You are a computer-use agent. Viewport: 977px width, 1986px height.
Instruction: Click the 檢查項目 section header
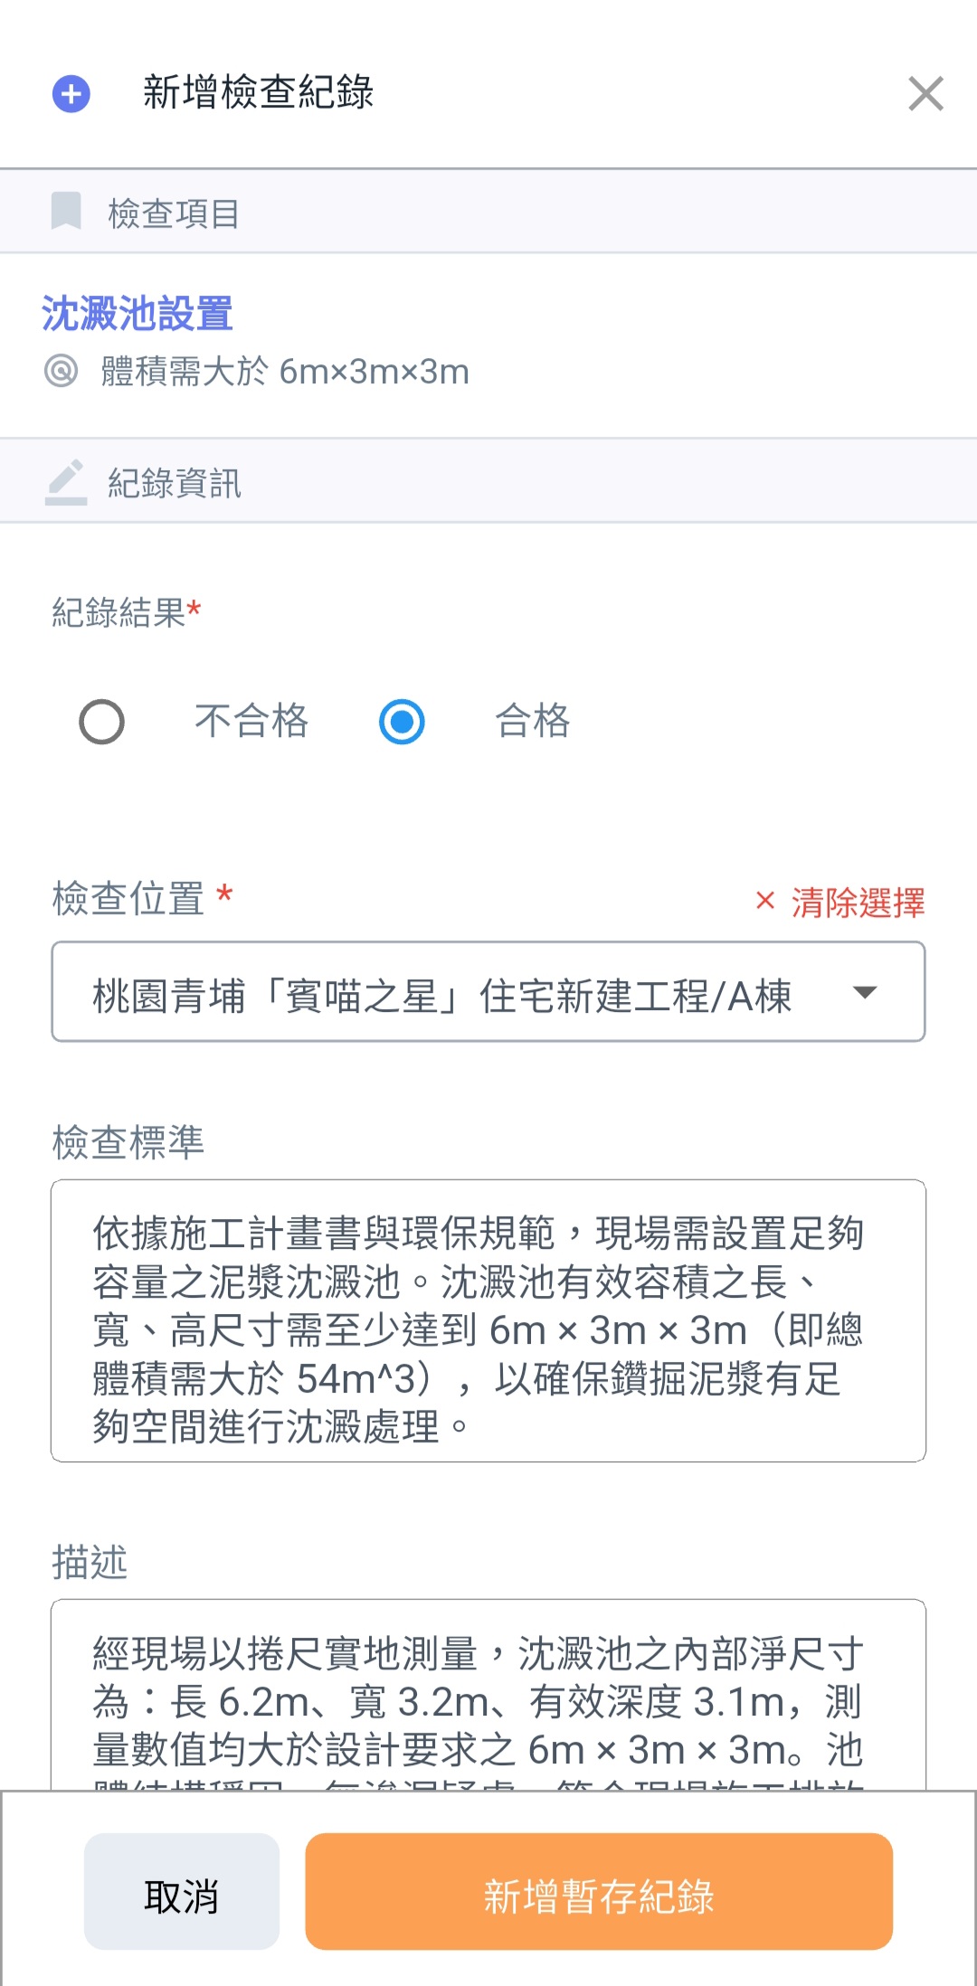(x=174, y=213)
